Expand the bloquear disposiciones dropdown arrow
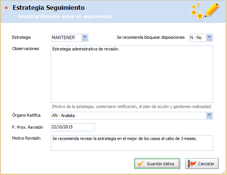The image size is (227, 175). click(209, 38)
